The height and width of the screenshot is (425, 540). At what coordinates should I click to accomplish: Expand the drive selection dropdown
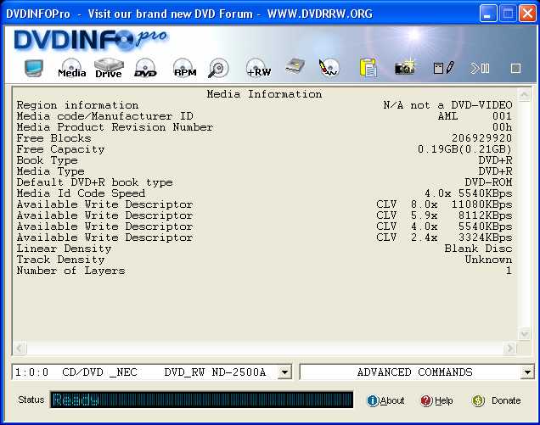coord(284,372)
